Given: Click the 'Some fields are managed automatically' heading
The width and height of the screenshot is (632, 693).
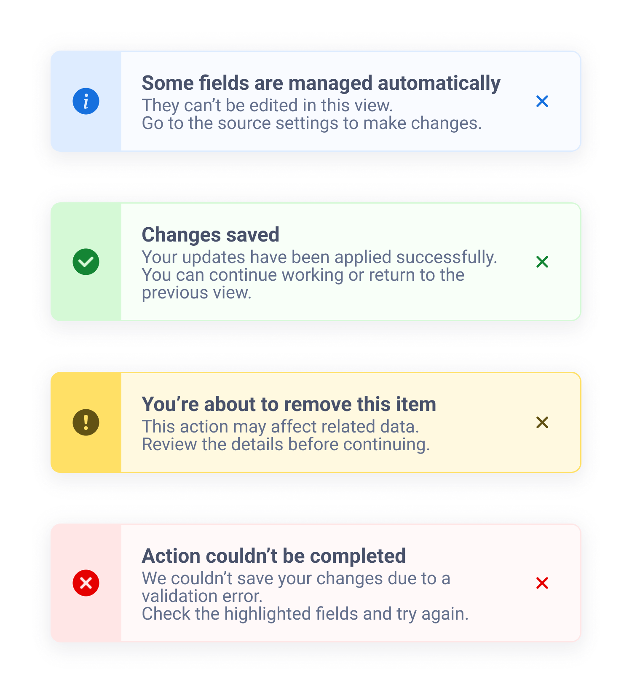Looking at the screenshot, I should [321, 83].
